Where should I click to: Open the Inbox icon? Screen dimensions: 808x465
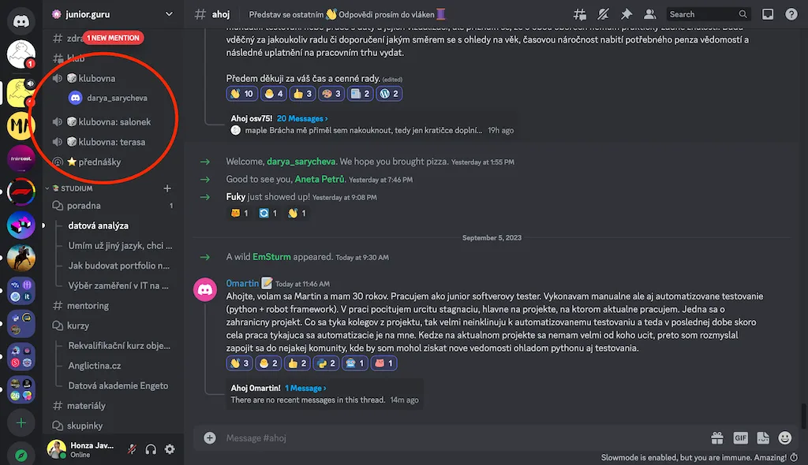click(767, 14)
